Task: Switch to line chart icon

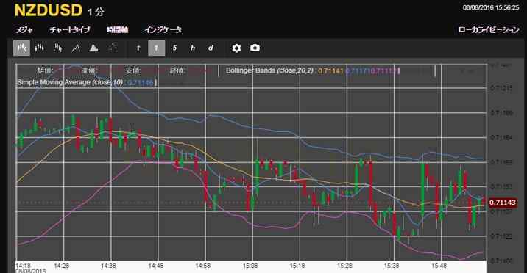Action: point(76,48)
